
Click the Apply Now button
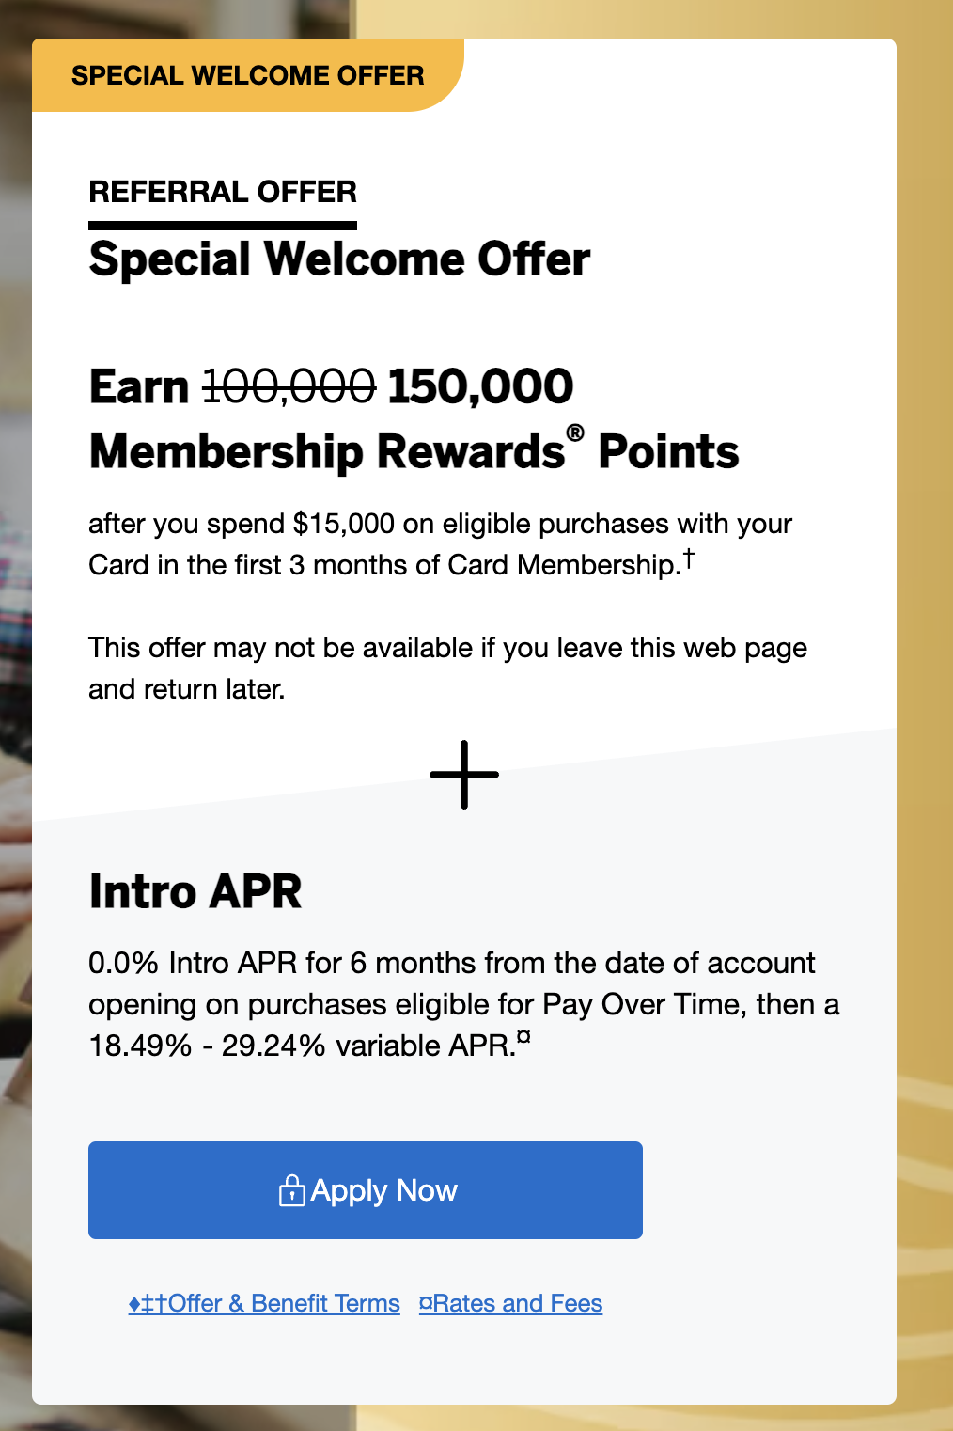(366, 1190)
